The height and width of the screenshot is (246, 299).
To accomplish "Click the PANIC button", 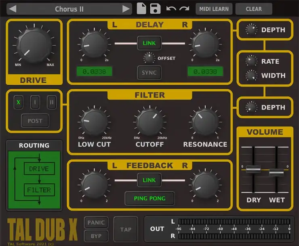I will pos(96,222).
